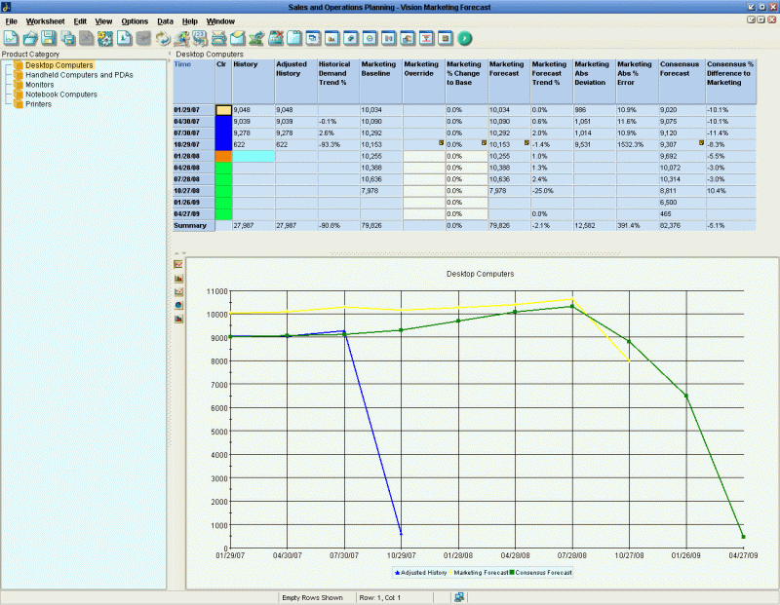This screenshot has height=605, width=780.
Task: Click the envelope mail toolbar icon
Action: coord(238,38)
